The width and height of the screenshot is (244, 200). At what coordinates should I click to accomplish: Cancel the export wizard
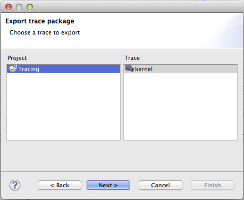(x=161, y=185)
